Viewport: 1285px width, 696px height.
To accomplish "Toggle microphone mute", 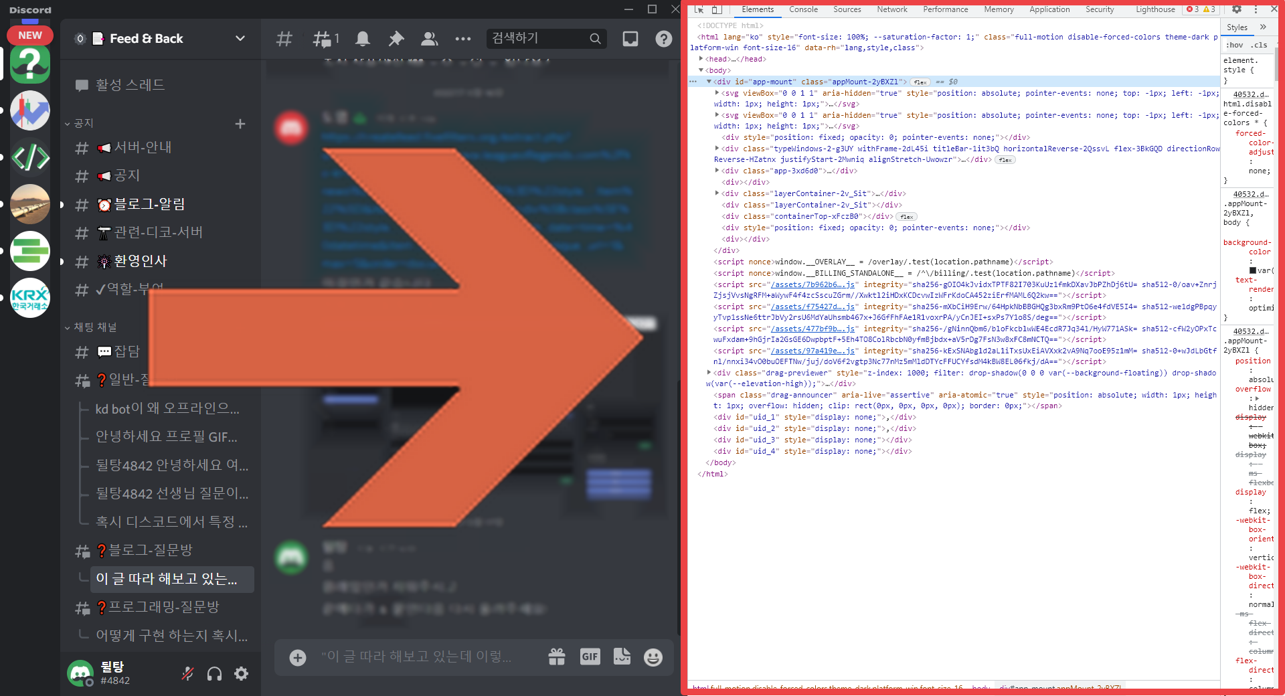I will pyautogui.click(x=187, y=673).
